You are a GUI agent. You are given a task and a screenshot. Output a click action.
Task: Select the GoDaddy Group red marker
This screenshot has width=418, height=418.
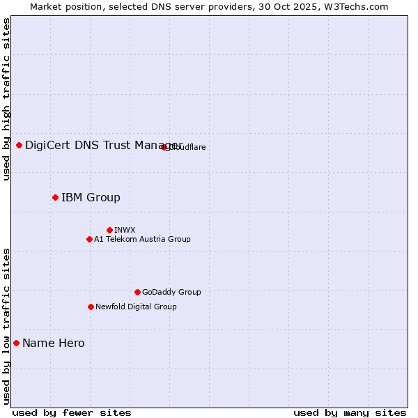[137, 292]
